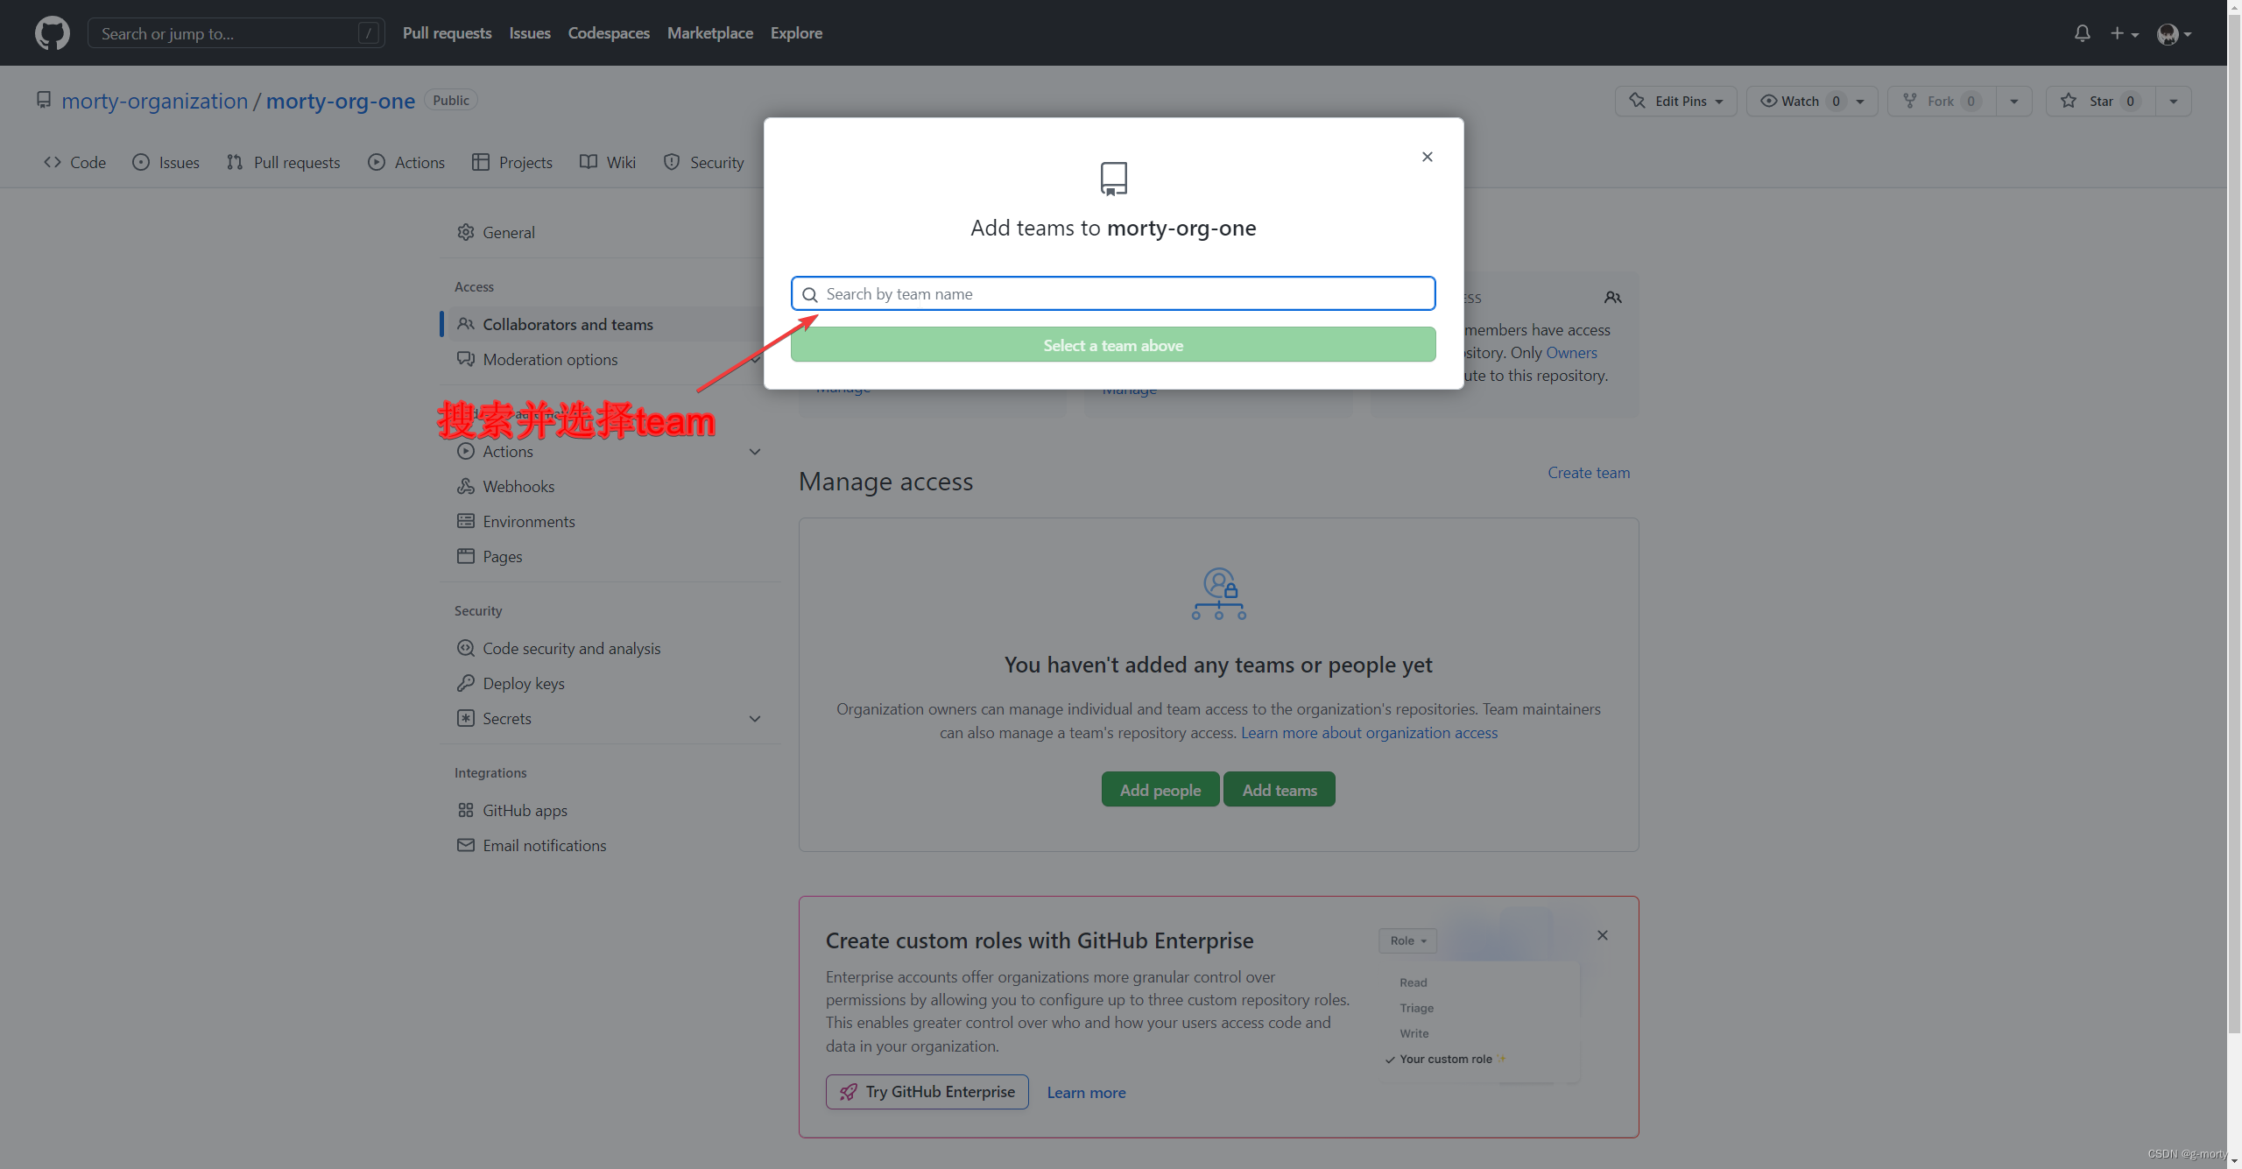This screenshot has width=2242, height=1169.
Task: Switch to the Code tab
Action: [74, 162]
